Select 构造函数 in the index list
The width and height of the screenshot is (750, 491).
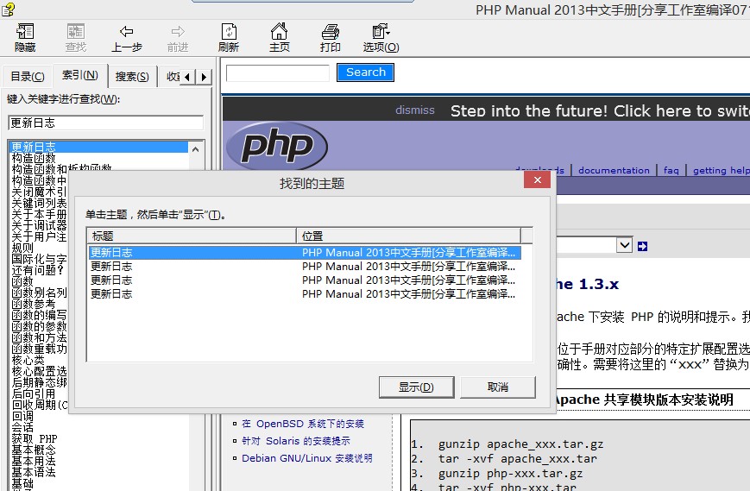[x=34, y=158]
